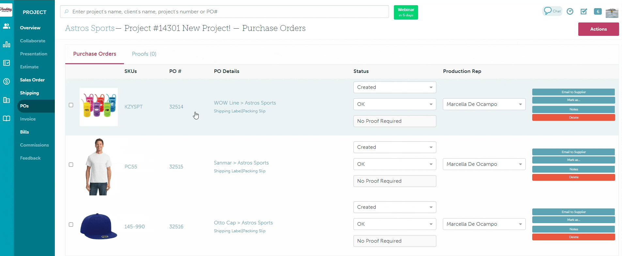Expand the Created status dropdown for KZYSPT
Image resolution: width=622 pixels, height=256 pixels.
click(395, 87)
